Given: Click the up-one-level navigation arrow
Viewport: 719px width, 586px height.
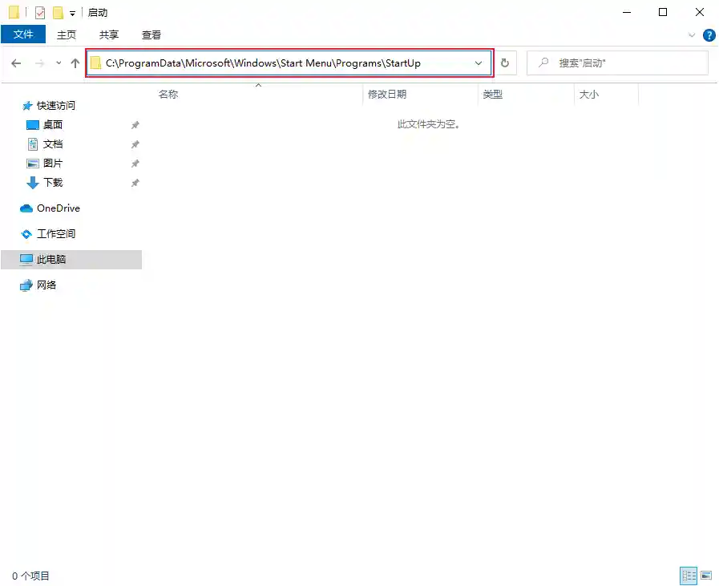Looking at the screenshot, I should pos(75,63).
